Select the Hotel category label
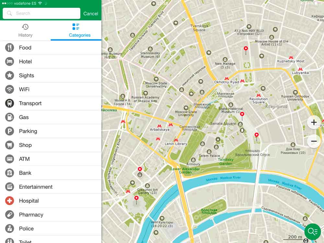The height and width of the screenshot is (243, 324). [25, 62]
